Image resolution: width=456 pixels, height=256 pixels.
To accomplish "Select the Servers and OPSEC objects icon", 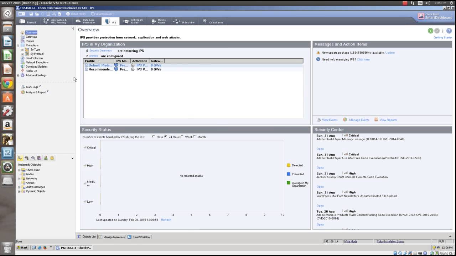I will (x=39, y=158).
